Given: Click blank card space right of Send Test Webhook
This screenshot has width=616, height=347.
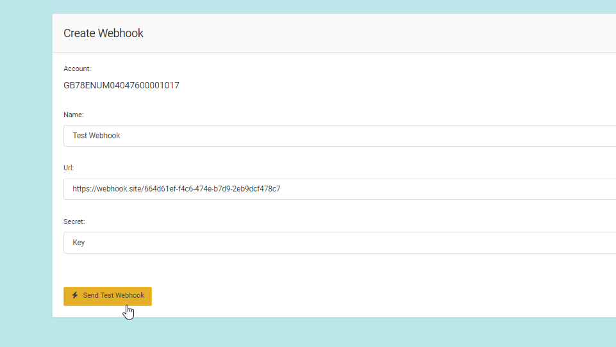Looking at the screenshot, I should (385, 296).
